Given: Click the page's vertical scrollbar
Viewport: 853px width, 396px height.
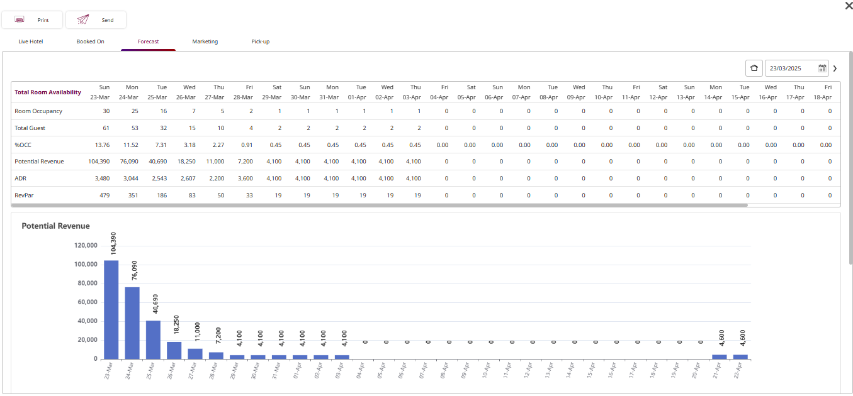Looking at the screenshot, I should click(850, 157).
